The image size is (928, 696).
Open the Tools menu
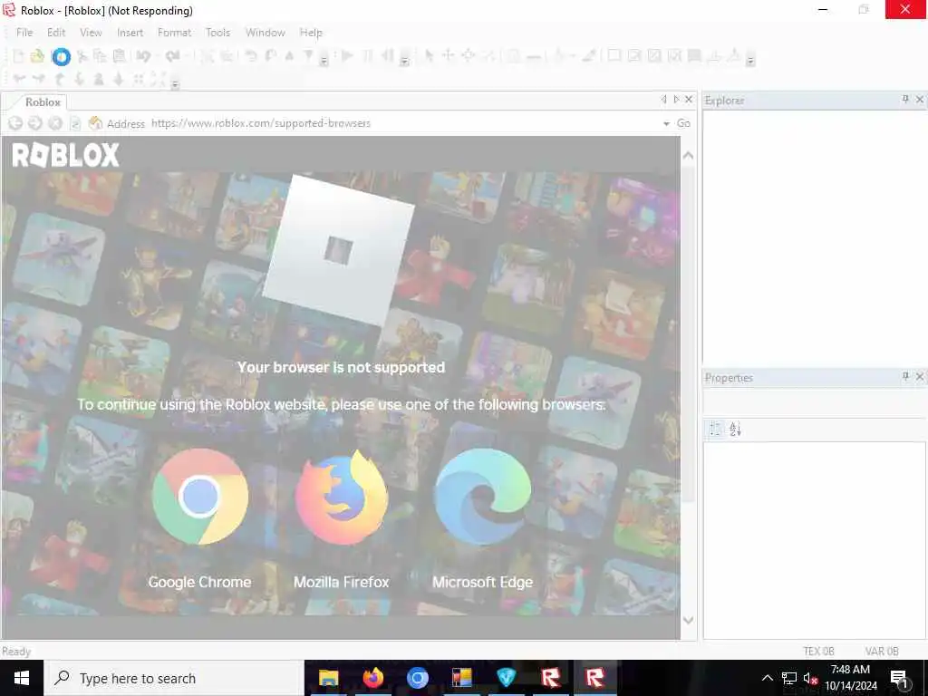coord(217,33)
